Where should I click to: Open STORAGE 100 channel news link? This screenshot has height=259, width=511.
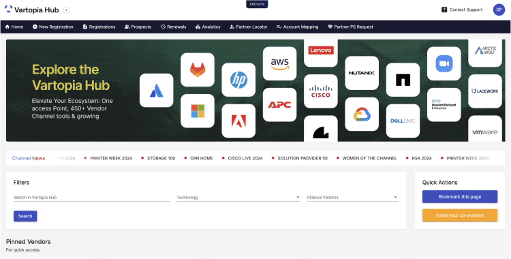(x=161, y=158)
